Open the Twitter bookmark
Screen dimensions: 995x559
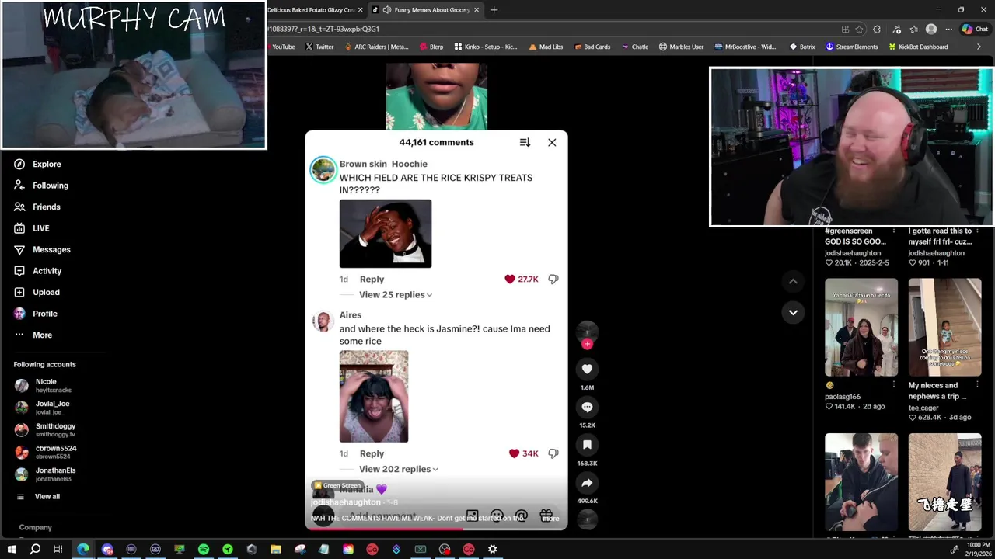click(x=319, y=47)
